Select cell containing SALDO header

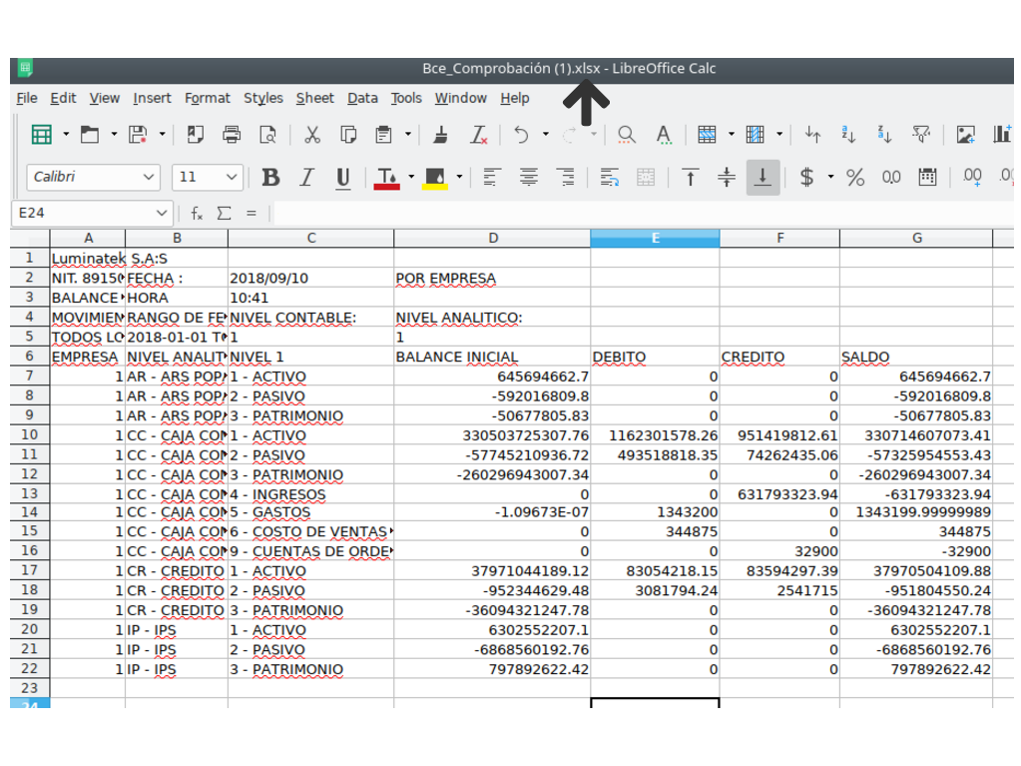click(915, 357)
